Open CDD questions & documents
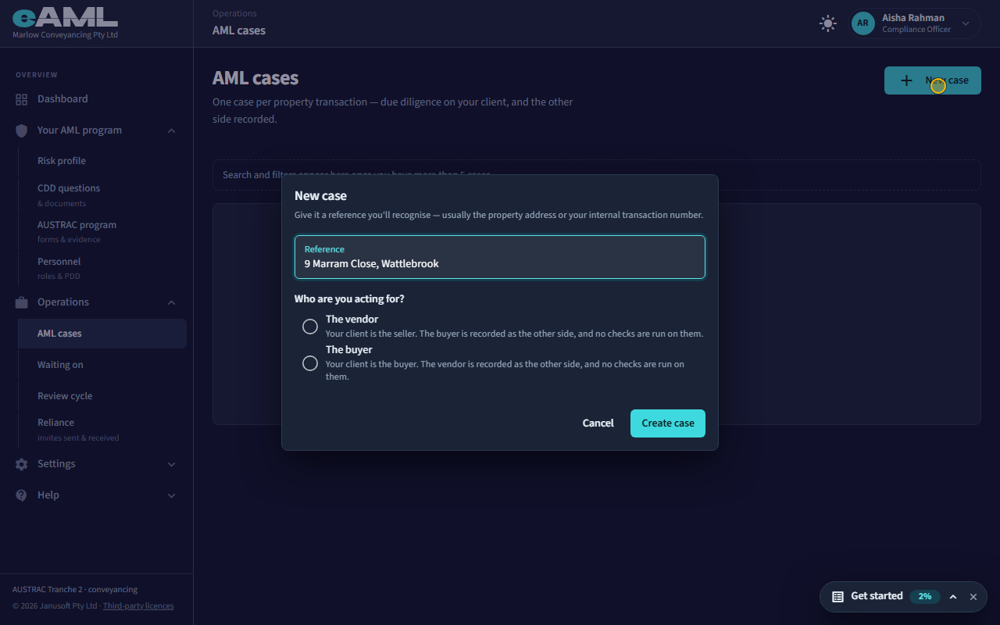Screen dimensions: 1000x625 coord(102,195)
